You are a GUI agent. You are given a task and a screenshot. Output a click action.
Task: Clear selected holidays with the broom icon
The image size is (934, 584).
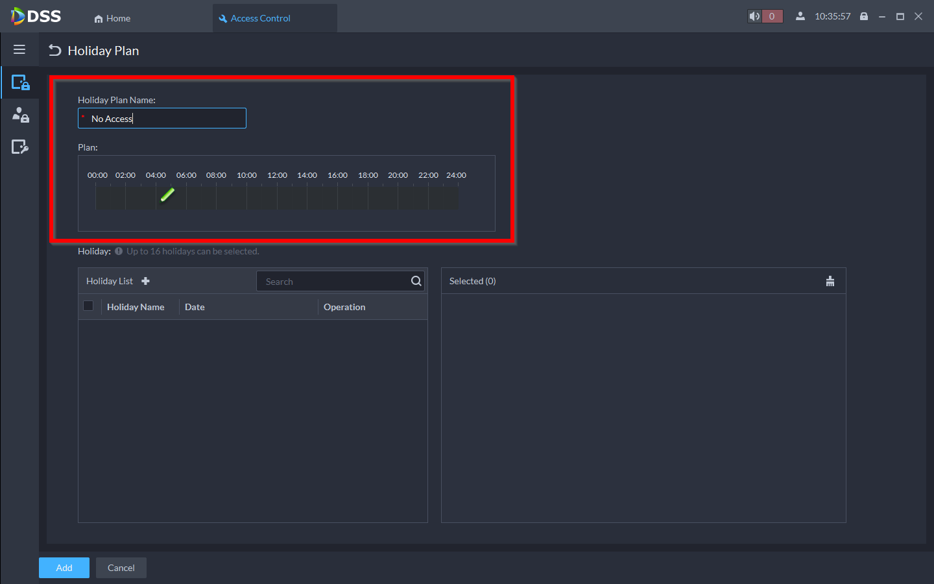(830, 281)
